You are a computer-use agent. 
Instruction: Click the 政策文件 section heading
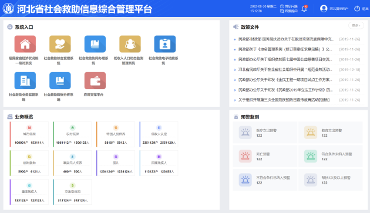tap(250, 27)
